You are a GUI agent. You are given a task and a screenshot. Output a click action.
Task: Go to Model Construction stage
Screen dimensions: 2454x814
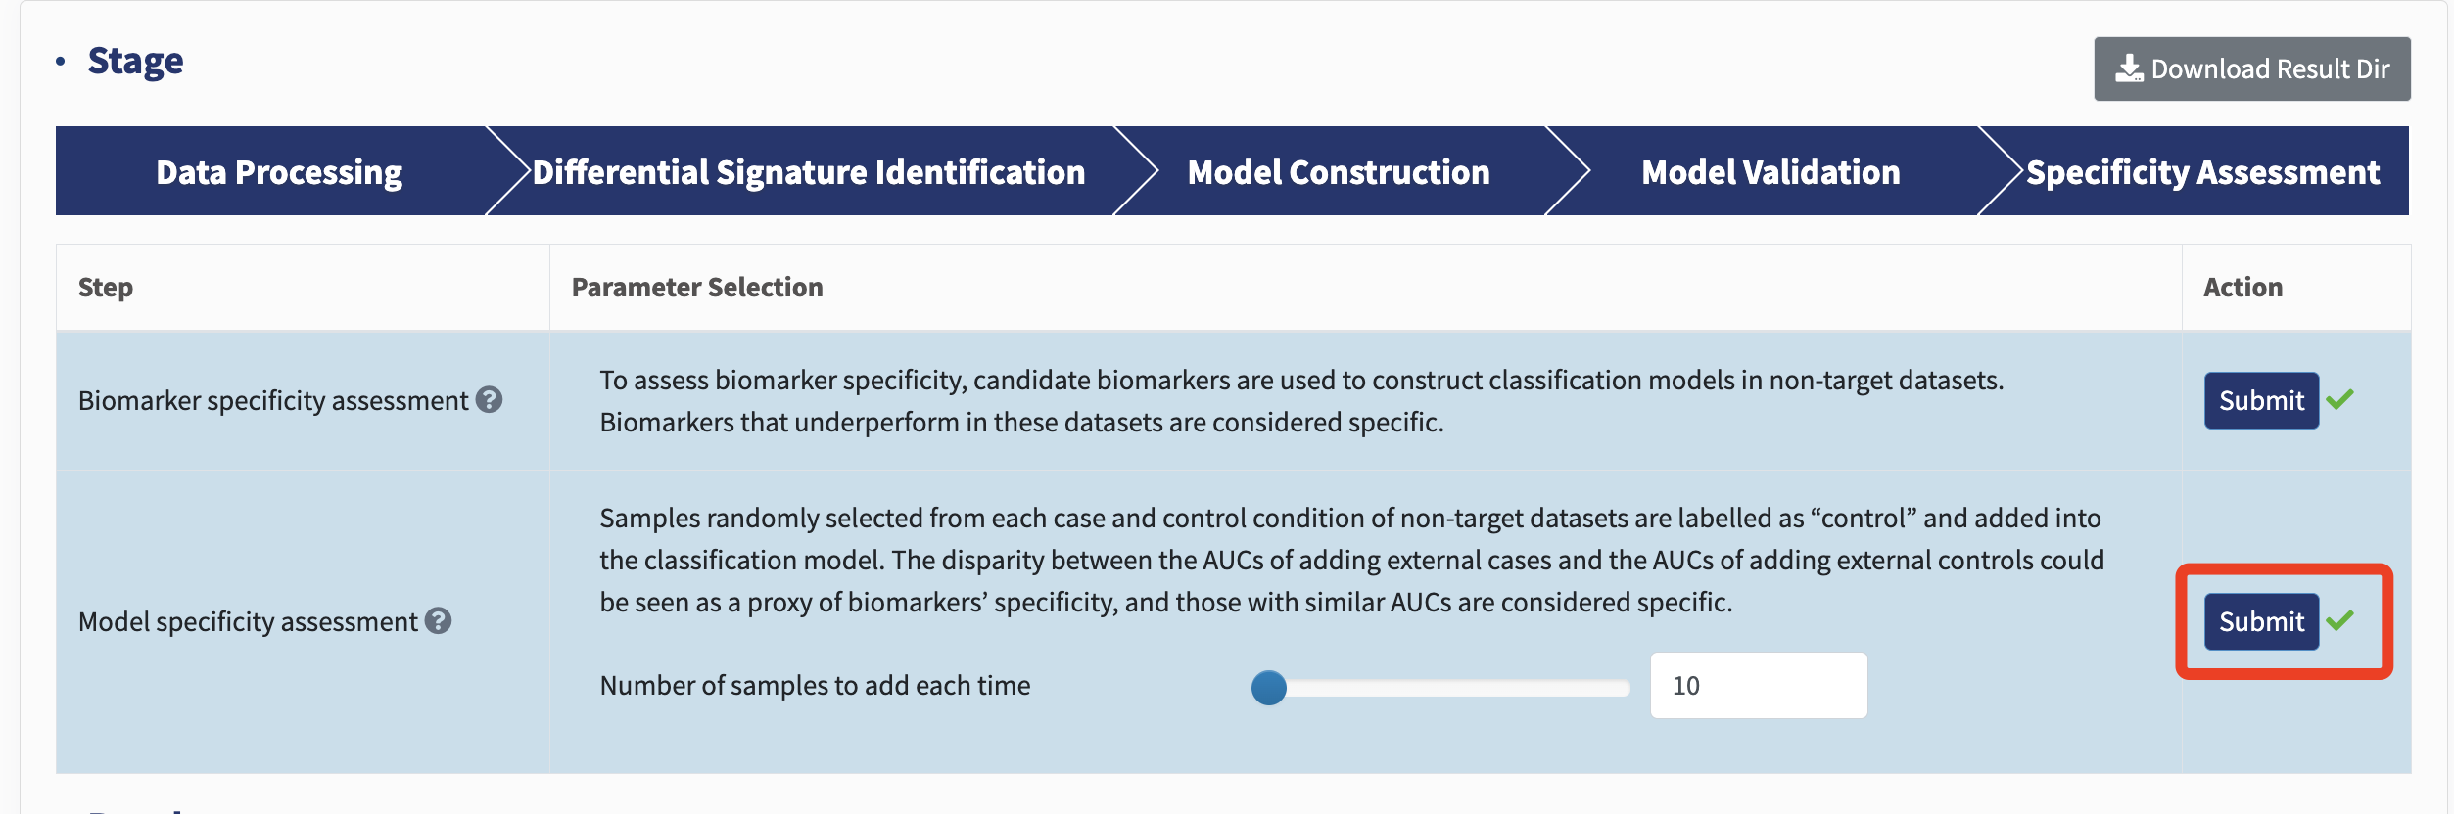pyautogui.click(x=1339, y=171)
